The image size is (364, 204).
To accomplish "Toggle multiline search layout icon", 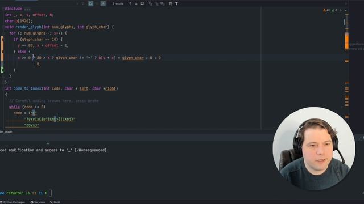I will point(171,4).
